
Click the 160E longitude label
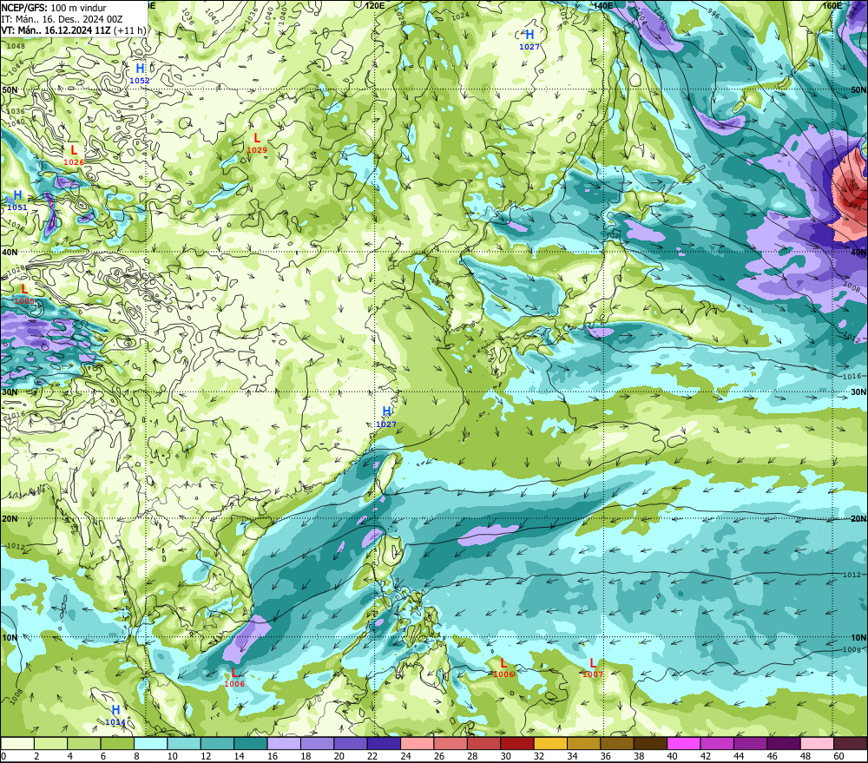click(x=832, y=5)
